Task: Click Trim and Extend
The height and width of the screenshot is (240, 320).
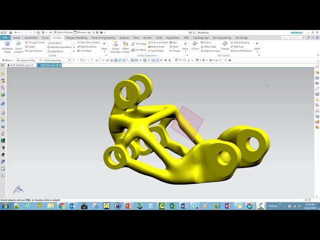Action: (158, 42)
